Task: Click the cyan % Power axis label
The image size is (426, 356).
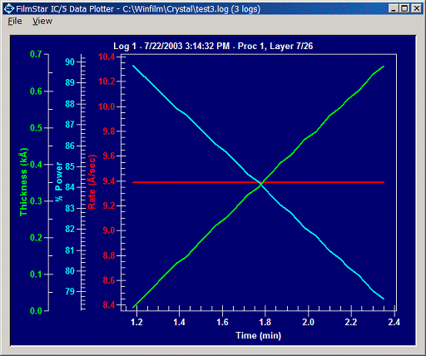Action: click(59, 181)
